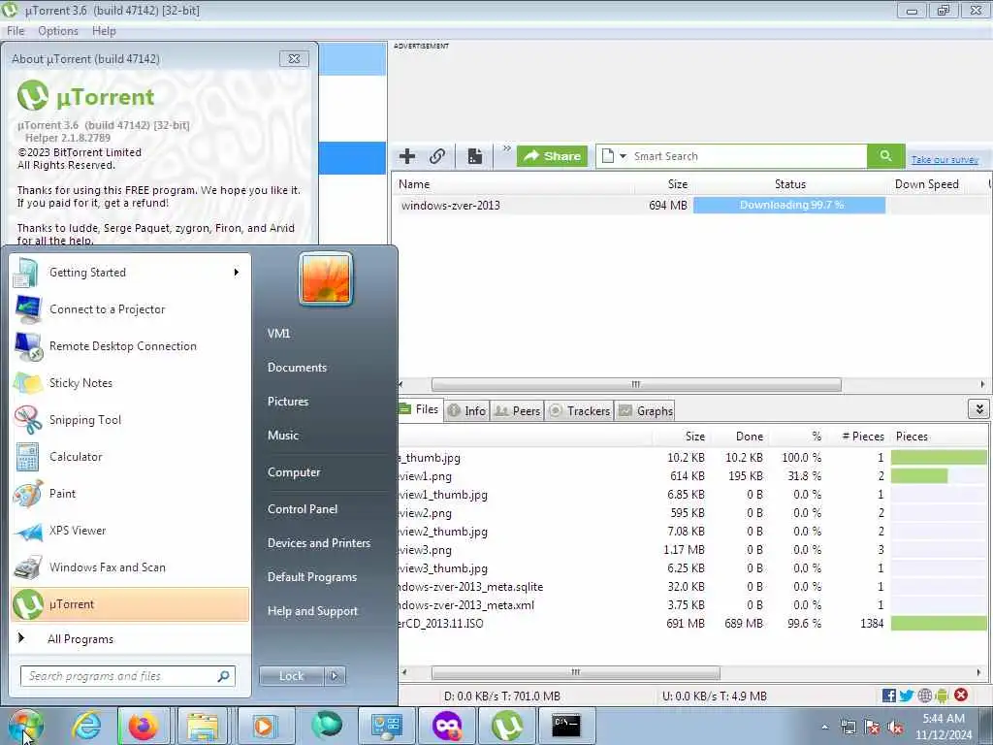Open the shutdown options arrow beside Lock
Viewport: 993px width, 745px height.
click(335, 676)
